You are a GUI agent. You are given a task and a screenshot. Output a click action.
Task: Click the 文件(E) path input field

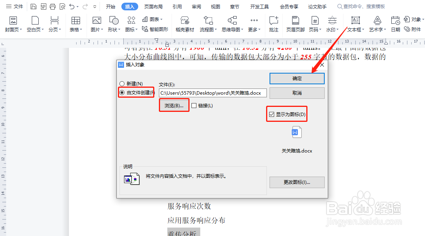tap(213, 93)
